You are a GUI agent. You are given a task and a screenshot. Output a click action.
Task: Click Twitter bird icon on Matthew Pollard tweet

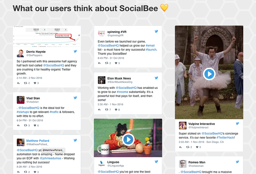point(75,140)
